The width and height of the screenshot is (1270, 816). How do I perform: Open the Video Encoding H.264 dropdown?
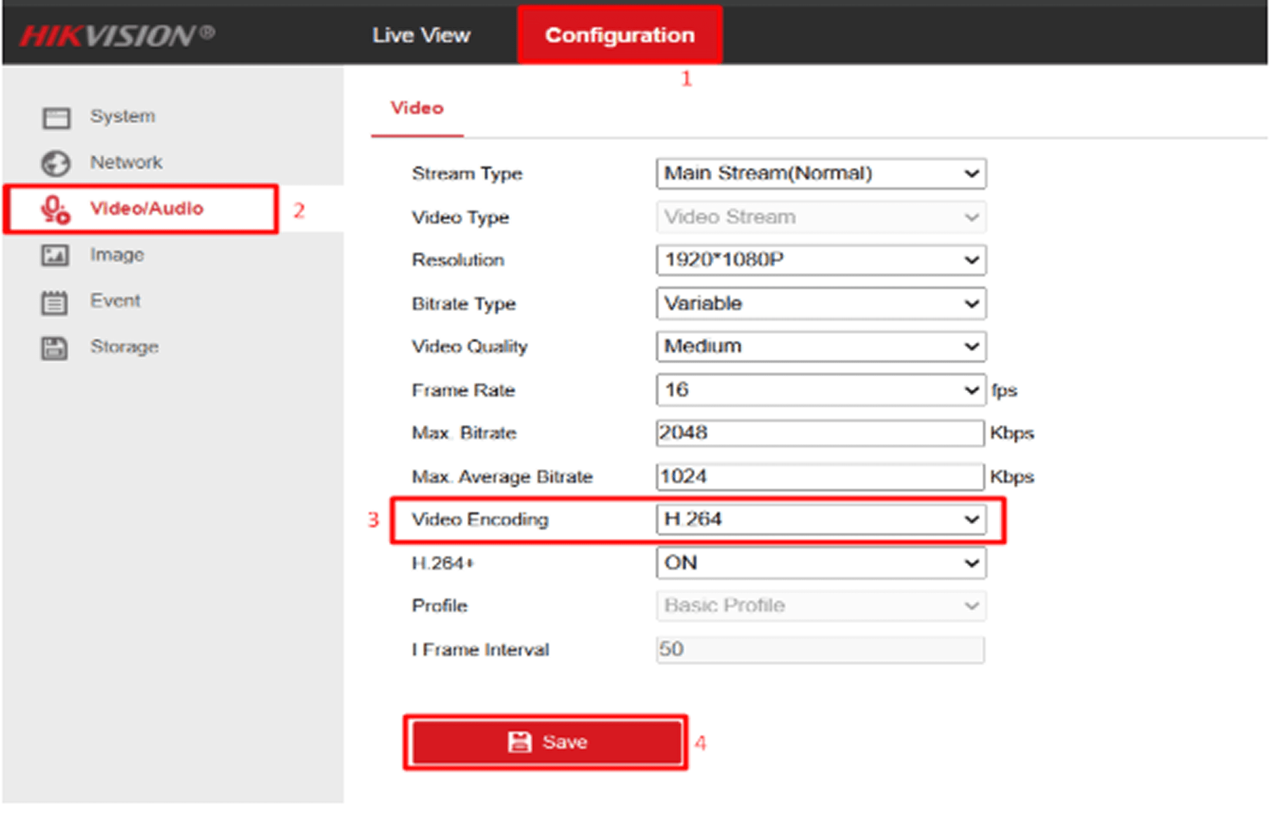pos(821,519)
